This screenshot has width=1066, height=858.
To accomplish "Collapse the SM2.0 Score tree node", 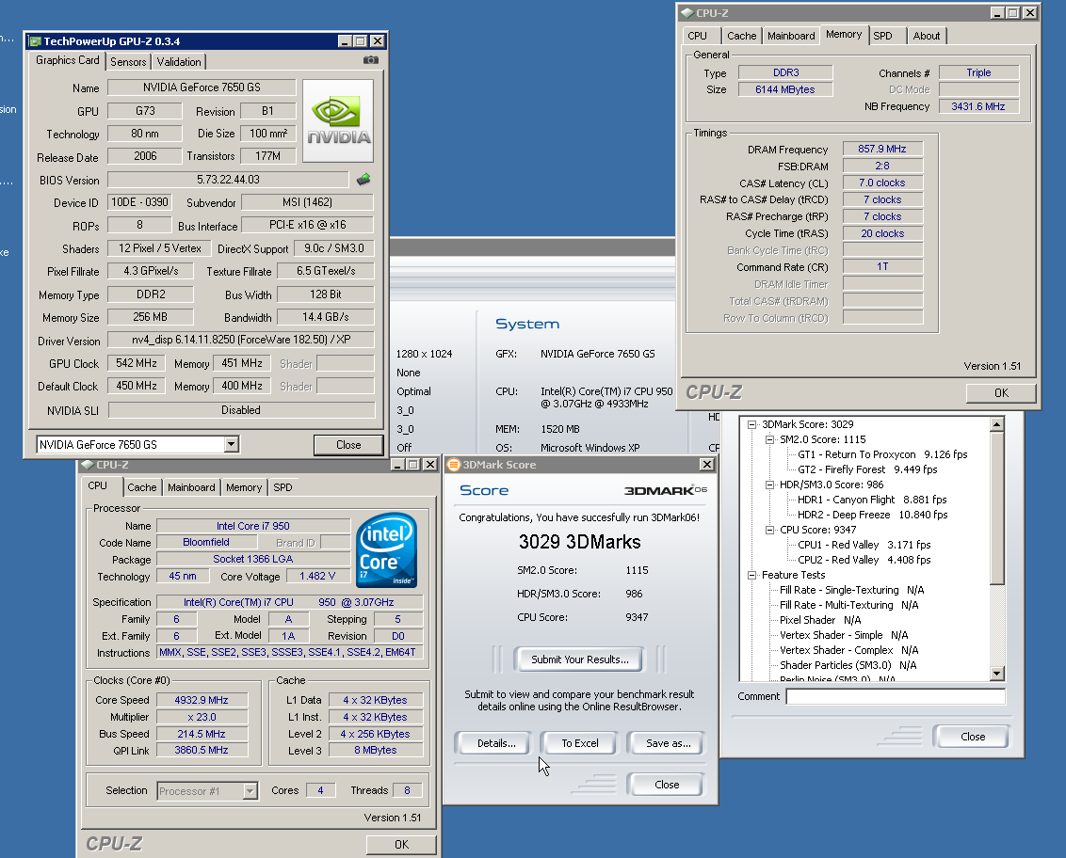I will [769, 439].
